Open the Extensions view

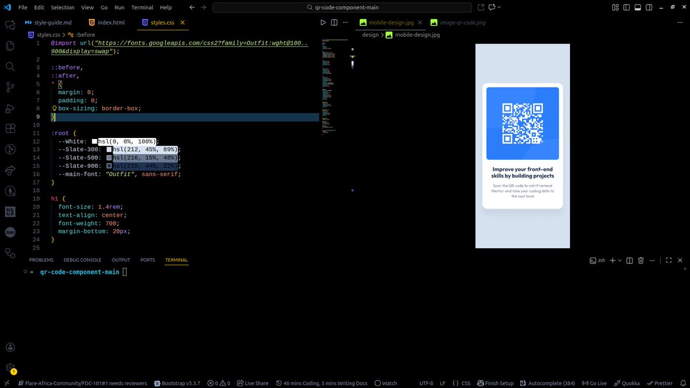pyautogui.click(x=10, y=129)
